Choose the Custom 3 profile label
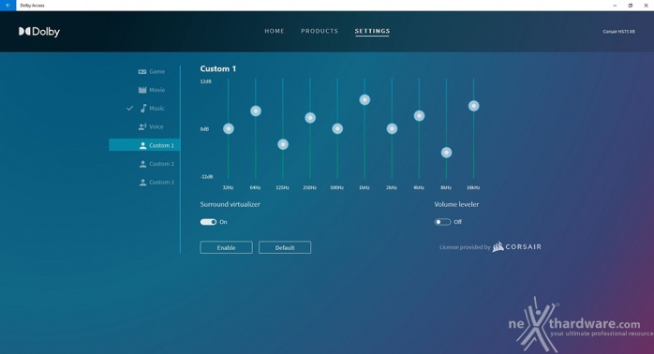This screenshot has height=354, width=654. 161,183
